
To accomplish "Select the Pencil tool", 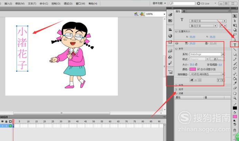I will click(235, 59).
